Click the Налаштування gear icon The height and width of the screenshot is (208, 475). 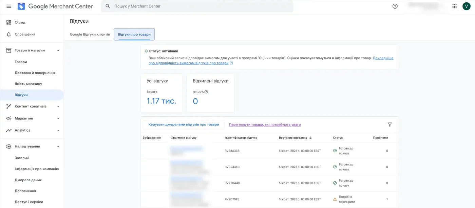[x=9, y=146]
